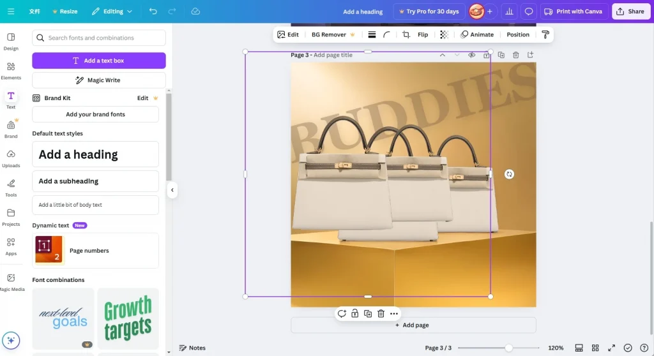
Task: Open more options on floating toolbar
Action: (394, 313)
